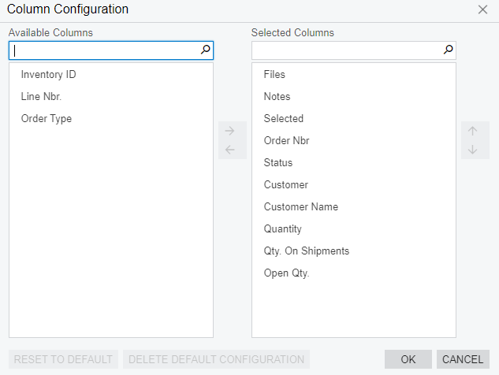Viewport: 499px width, 375px height.
Task: Select Order Type in Available Columns
Action: pyautogui.click(x=111, y=119)
